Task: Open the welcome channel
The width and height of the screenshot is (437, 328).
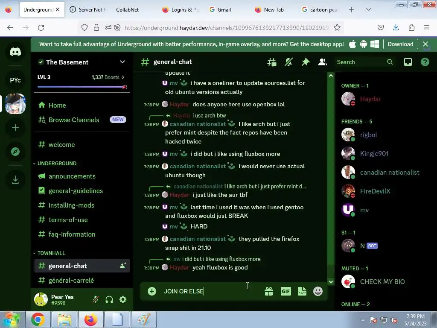Action: [82, 144]
